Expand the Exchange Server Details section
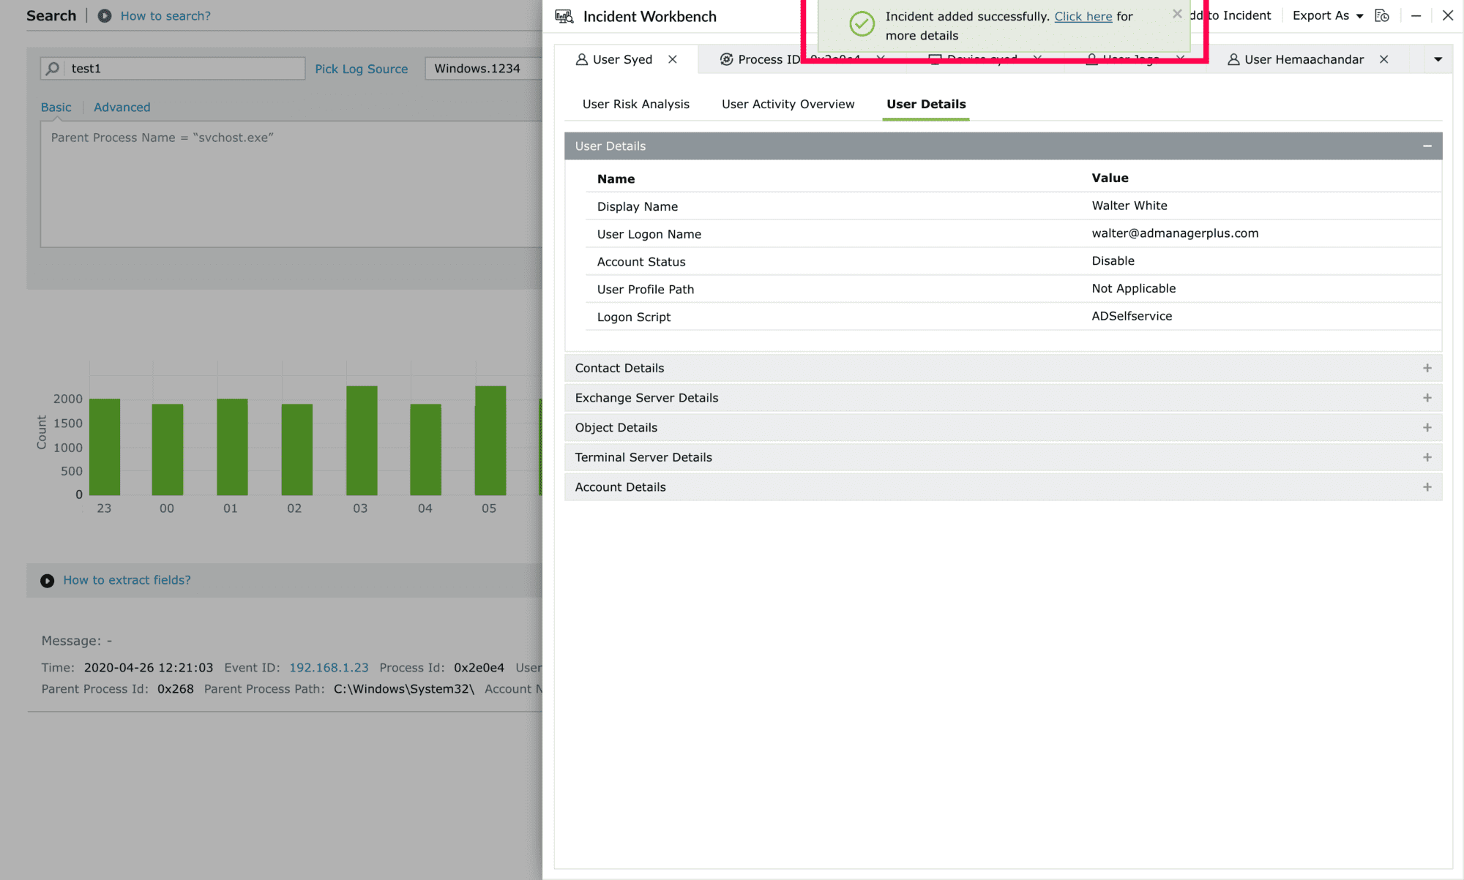Image resolution: width=1464 pixels, height=880 pixels. click(x=1427, y=398)
